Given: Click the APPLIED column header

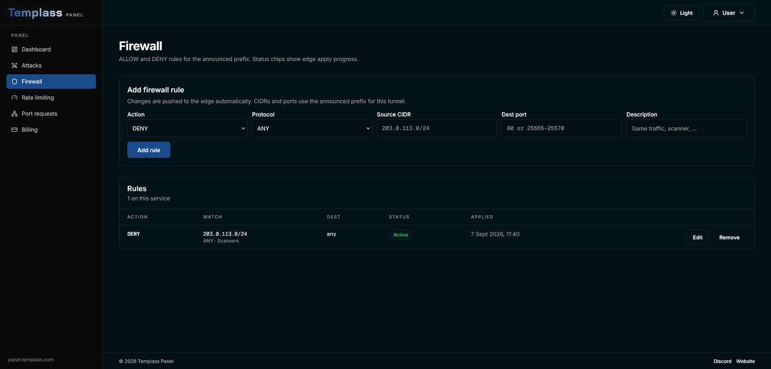Looking at the screenshot, I should pos(482,217).
